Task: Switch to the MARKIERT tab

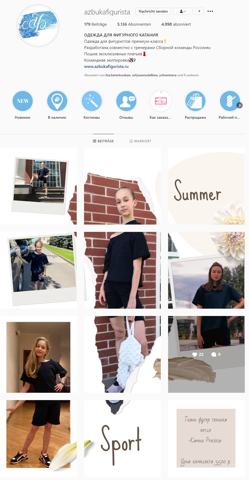Action: 140,141
